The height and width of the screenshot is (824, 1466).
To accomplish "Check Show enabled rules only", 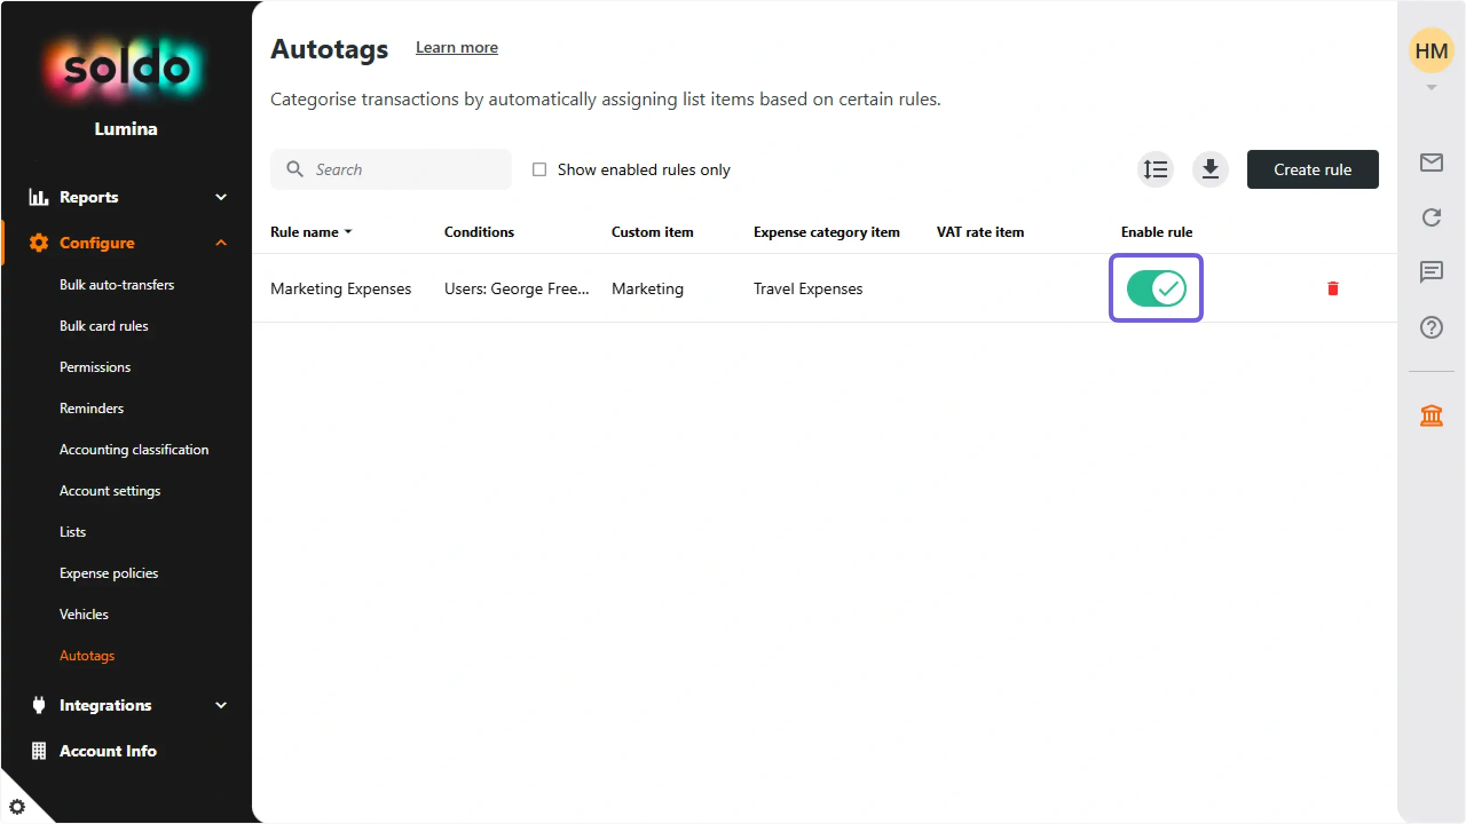I will (539, 169).
